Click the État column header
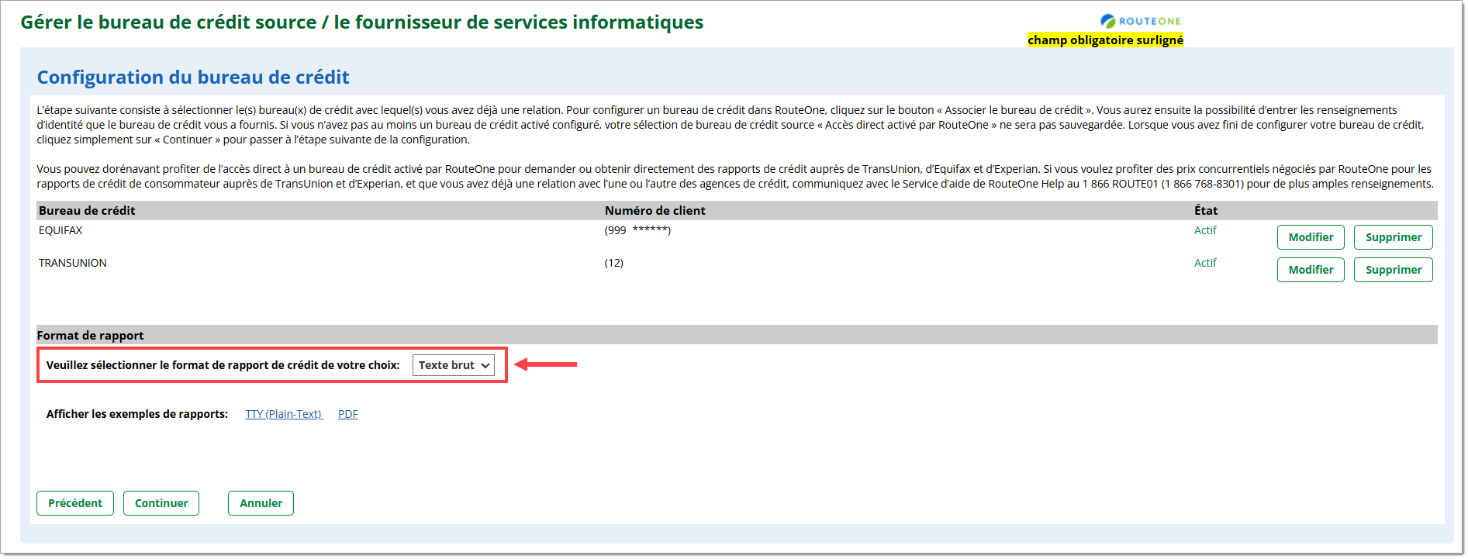 tap(1206, 211)
